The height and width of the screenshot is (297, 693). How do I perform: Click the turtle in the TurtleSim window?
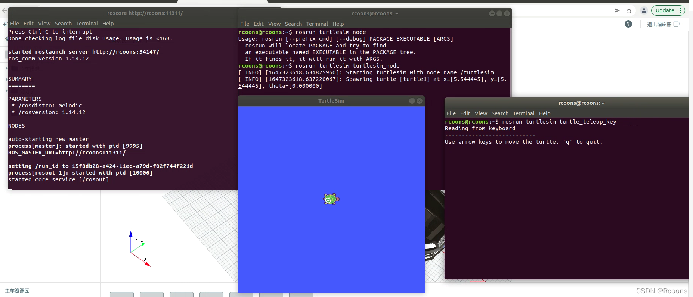click(331, 199)
